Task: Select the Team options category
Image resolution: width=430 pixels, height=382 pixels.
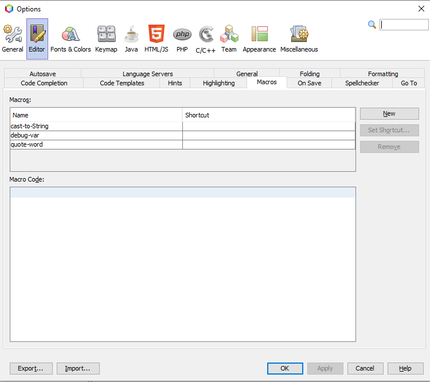Action: click(x=229, y=39)
